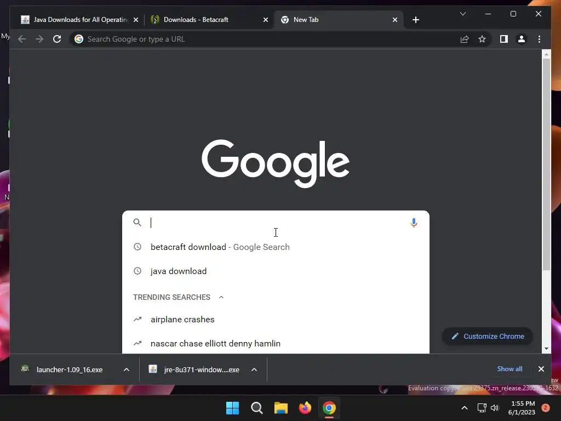
Task: Open the Chrome profile icon
Action: point(522,39)
